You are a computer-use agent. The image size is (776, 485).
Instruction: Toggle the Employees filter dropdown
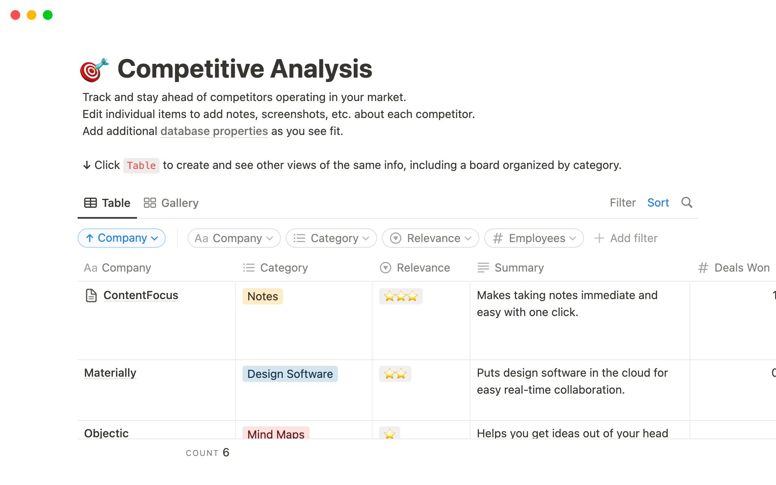coord(533,238)
